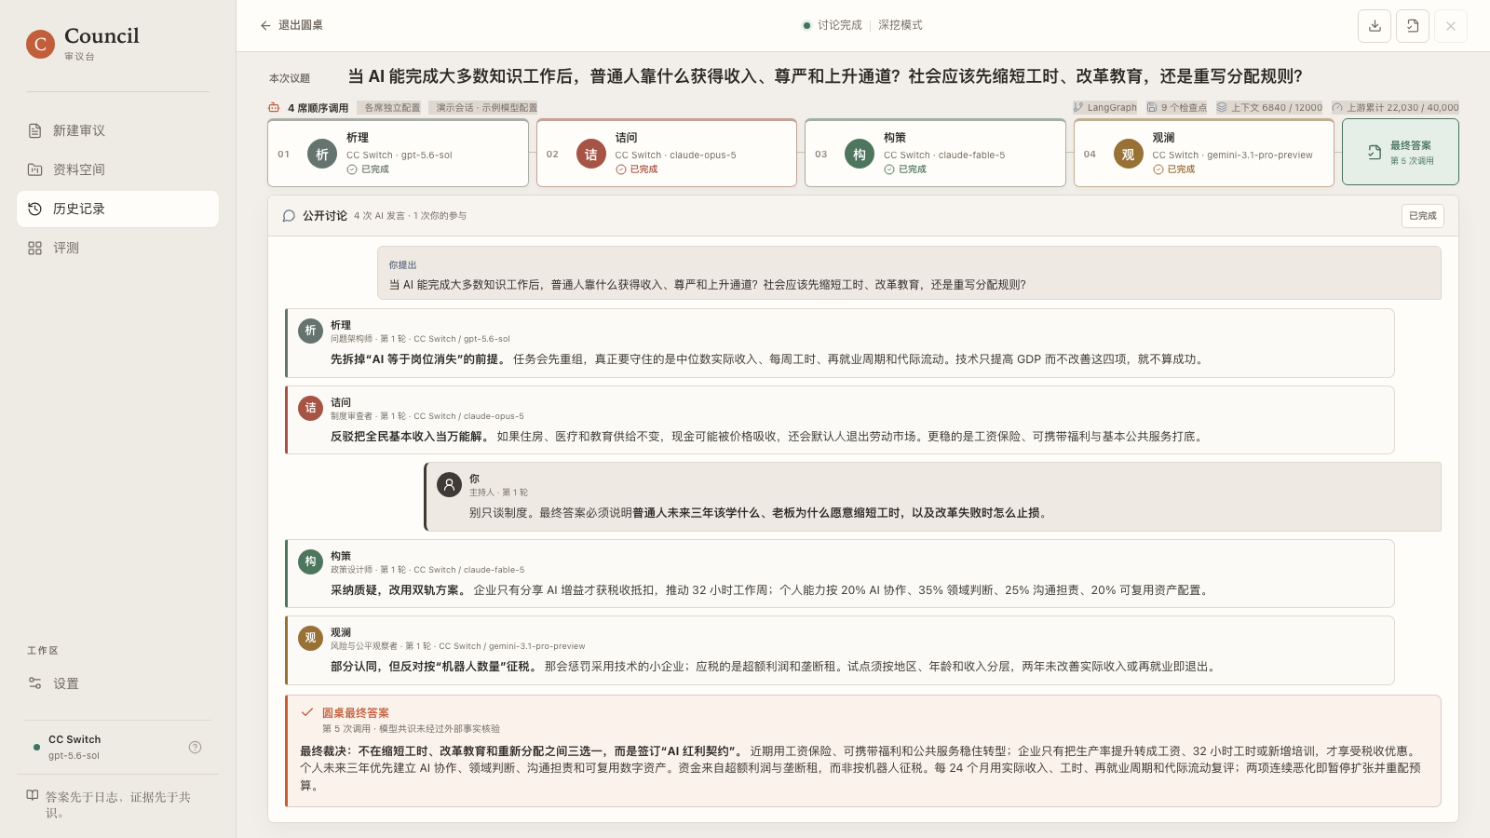1490x838 pixels.
Task: Click the 资料空间 folder icon
Action: tap(34, 169)
